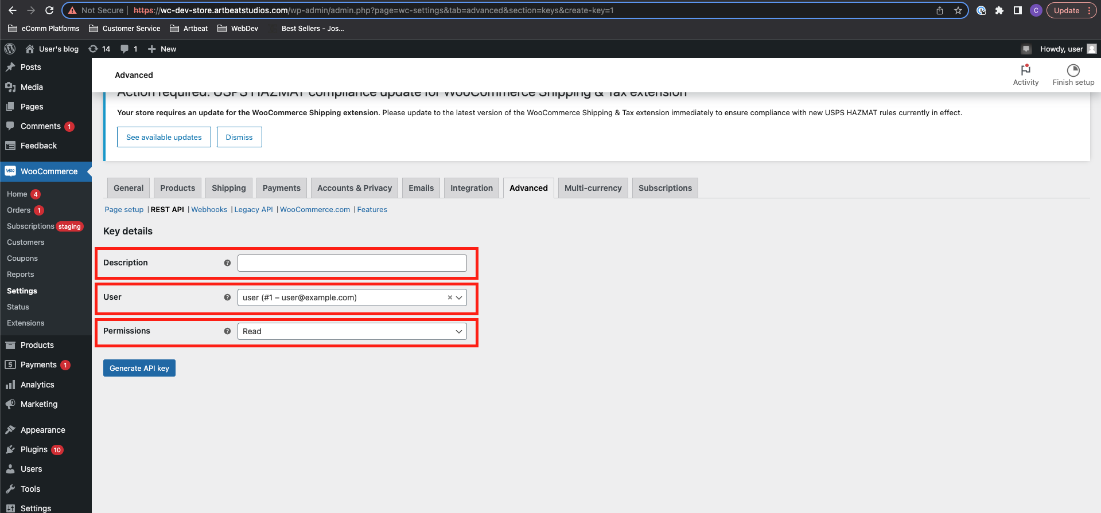Click the WordPress logo in admin bar

pos(10,49)
